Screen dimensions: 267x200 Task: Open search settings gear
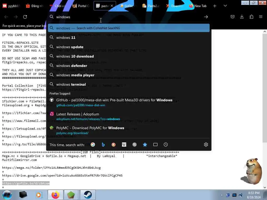click(x=206, y=145)
